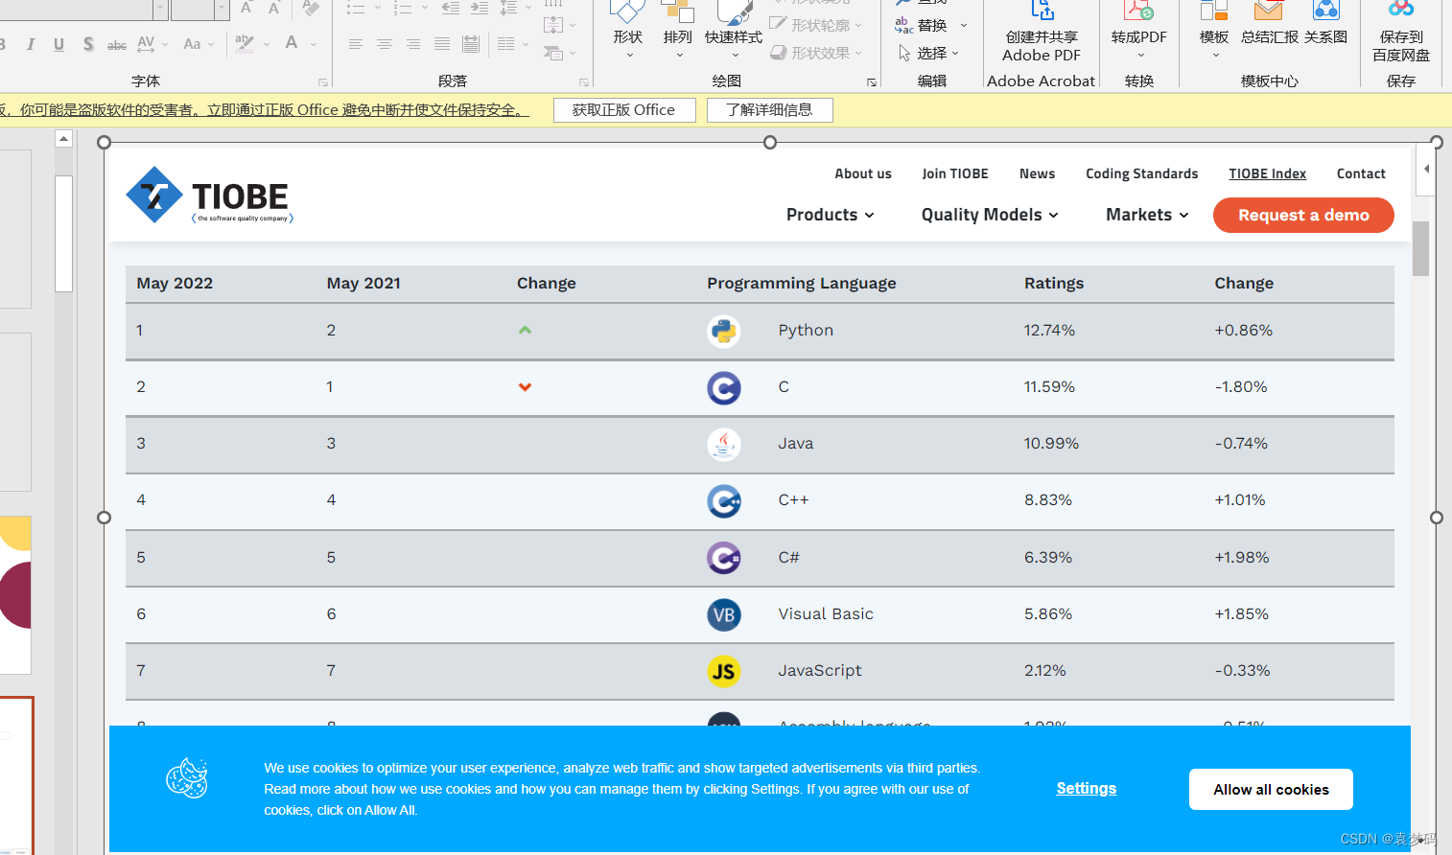Open the Join TIOBE page
Screen dimensions: 1452x855
coord(955,173)
